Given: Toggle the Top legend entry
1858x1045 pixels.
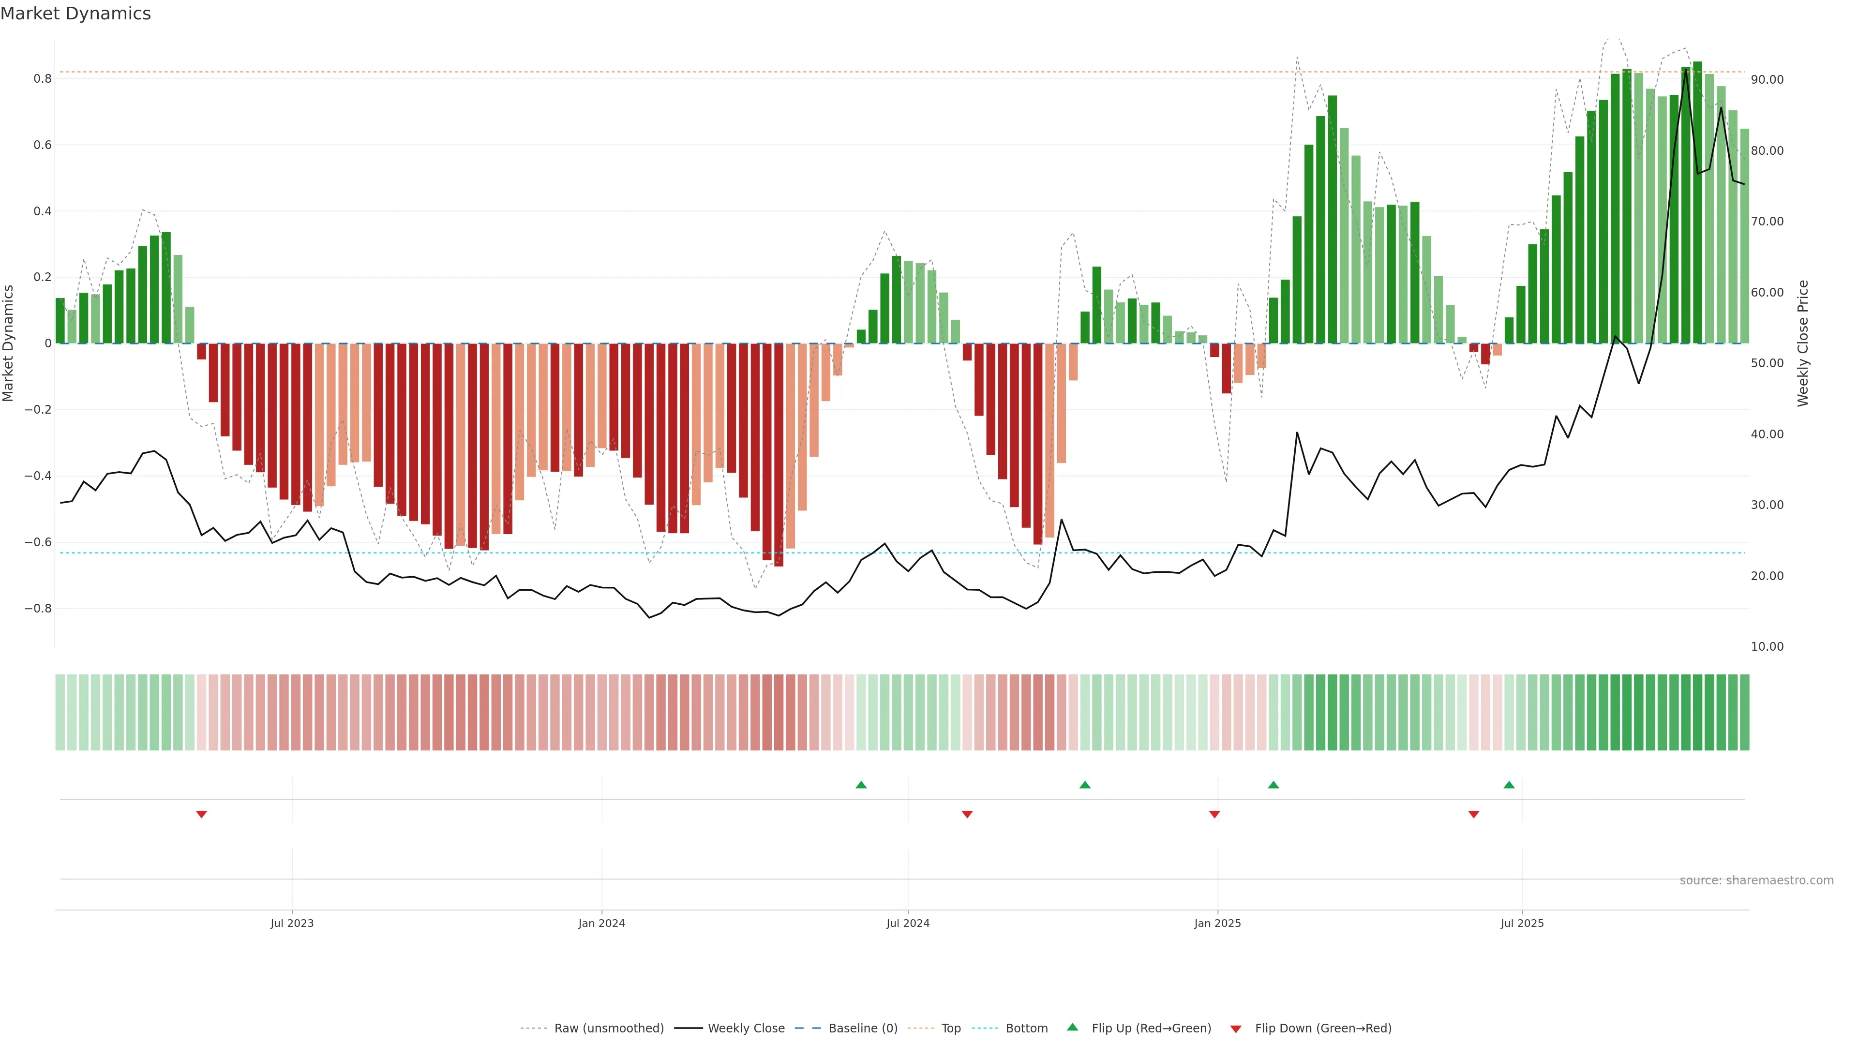Looking at the screenshot, I should (951, 1029).
